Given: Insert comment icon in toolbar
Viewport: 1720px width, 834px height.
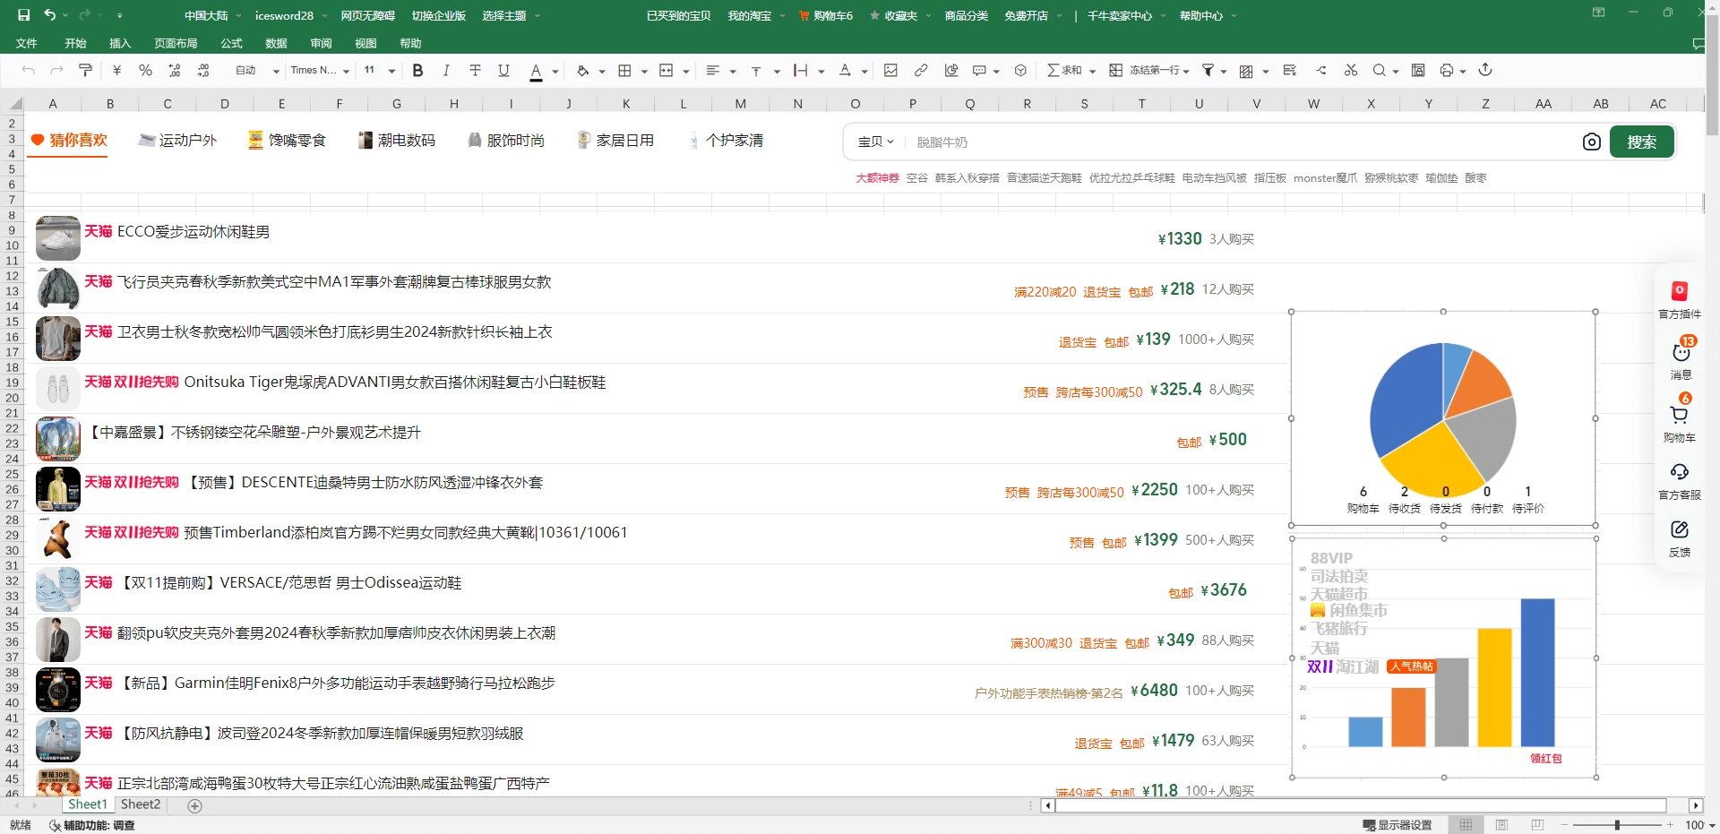Looking at the screenshot, I should [x=980, y=71].
